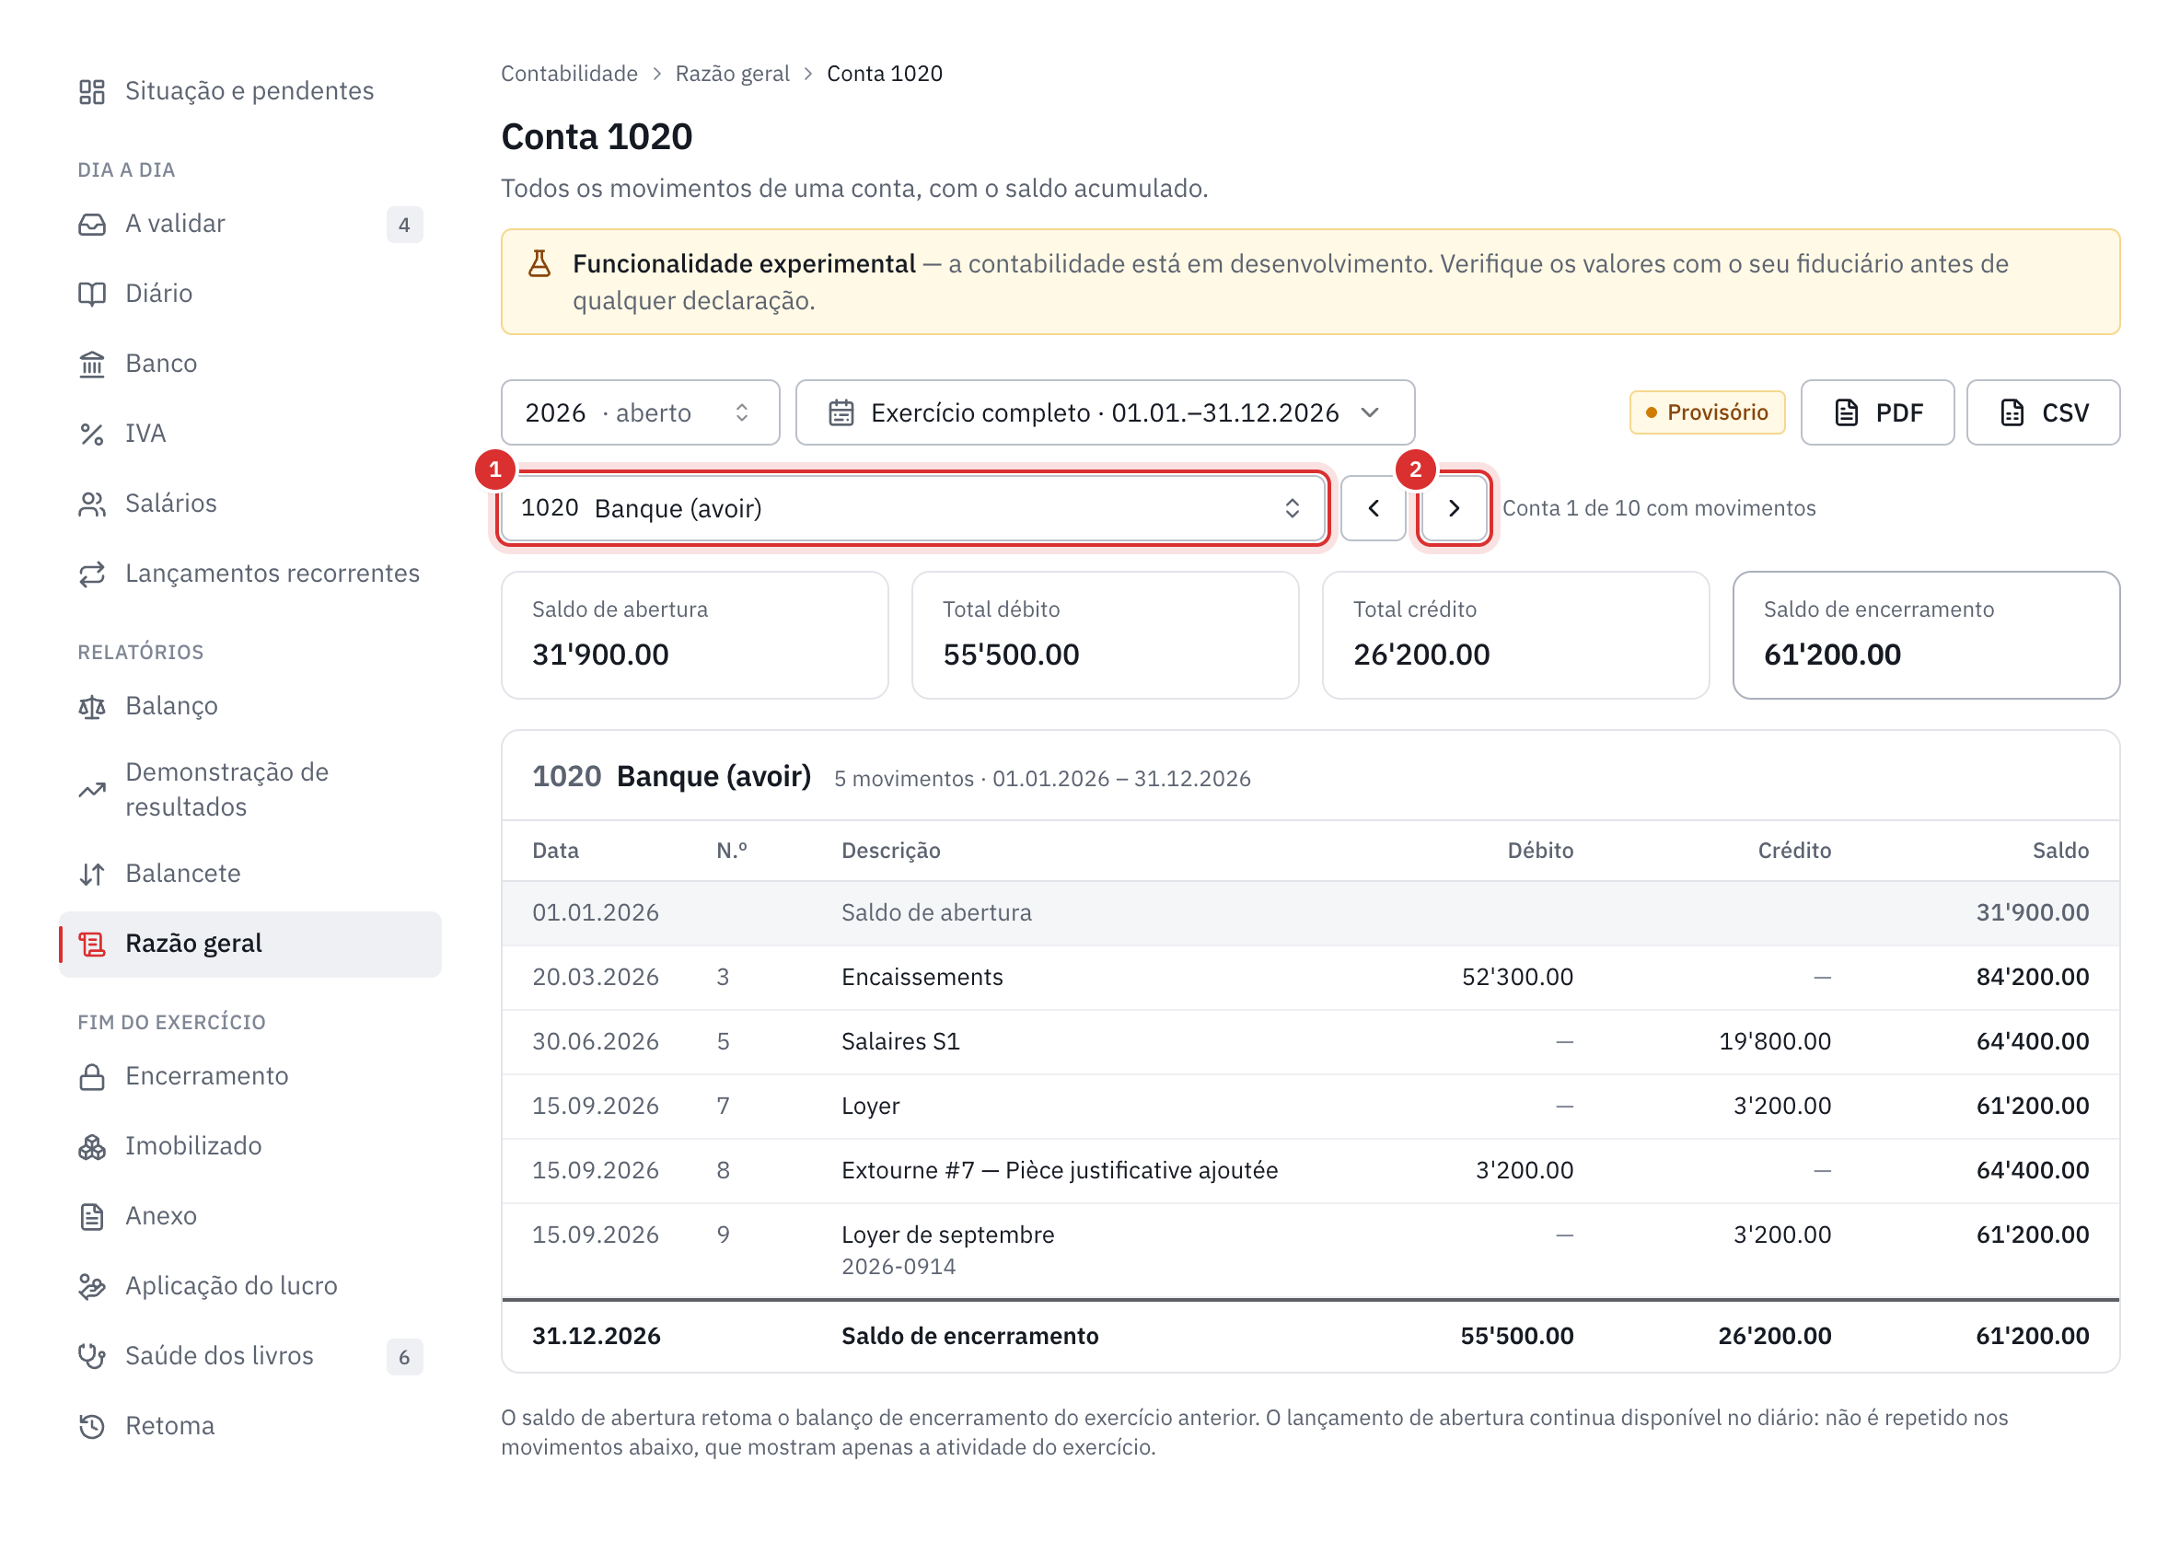The width and height of the screenshot is (2180, 1554).
Task: Open the 2026 aberto year selector
Action: (x=640, y=412)
